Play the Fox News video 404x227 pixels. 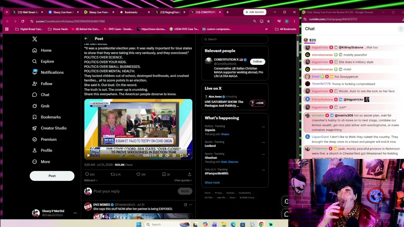pyautogui.click(x=88, y=155)
